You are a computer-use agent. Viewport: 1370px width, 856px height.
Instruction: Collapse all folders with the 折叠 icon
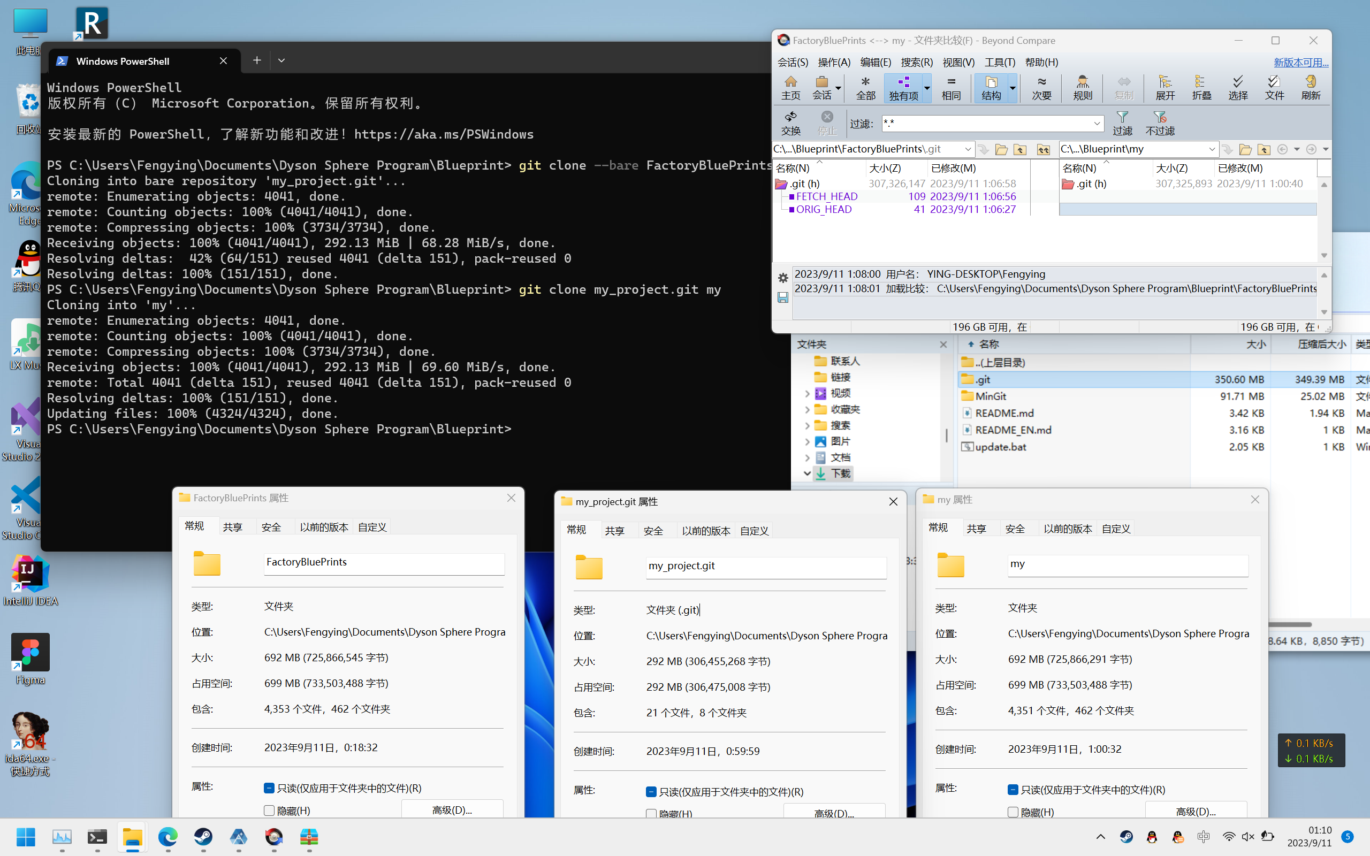coord(1201,87)
